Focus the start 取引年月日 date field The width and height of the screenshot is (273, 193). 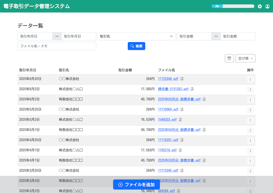35,36
